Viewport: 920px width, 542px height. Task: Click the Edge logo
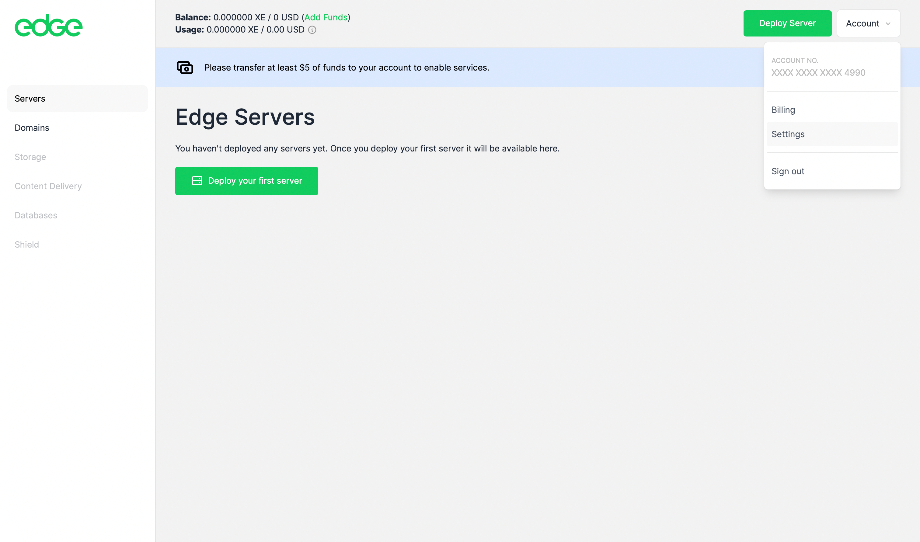click(x=49, y=26)
